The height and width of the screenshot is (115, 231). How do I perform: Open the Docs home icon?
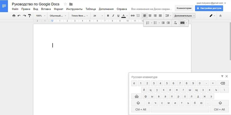[x=4, y=6]
